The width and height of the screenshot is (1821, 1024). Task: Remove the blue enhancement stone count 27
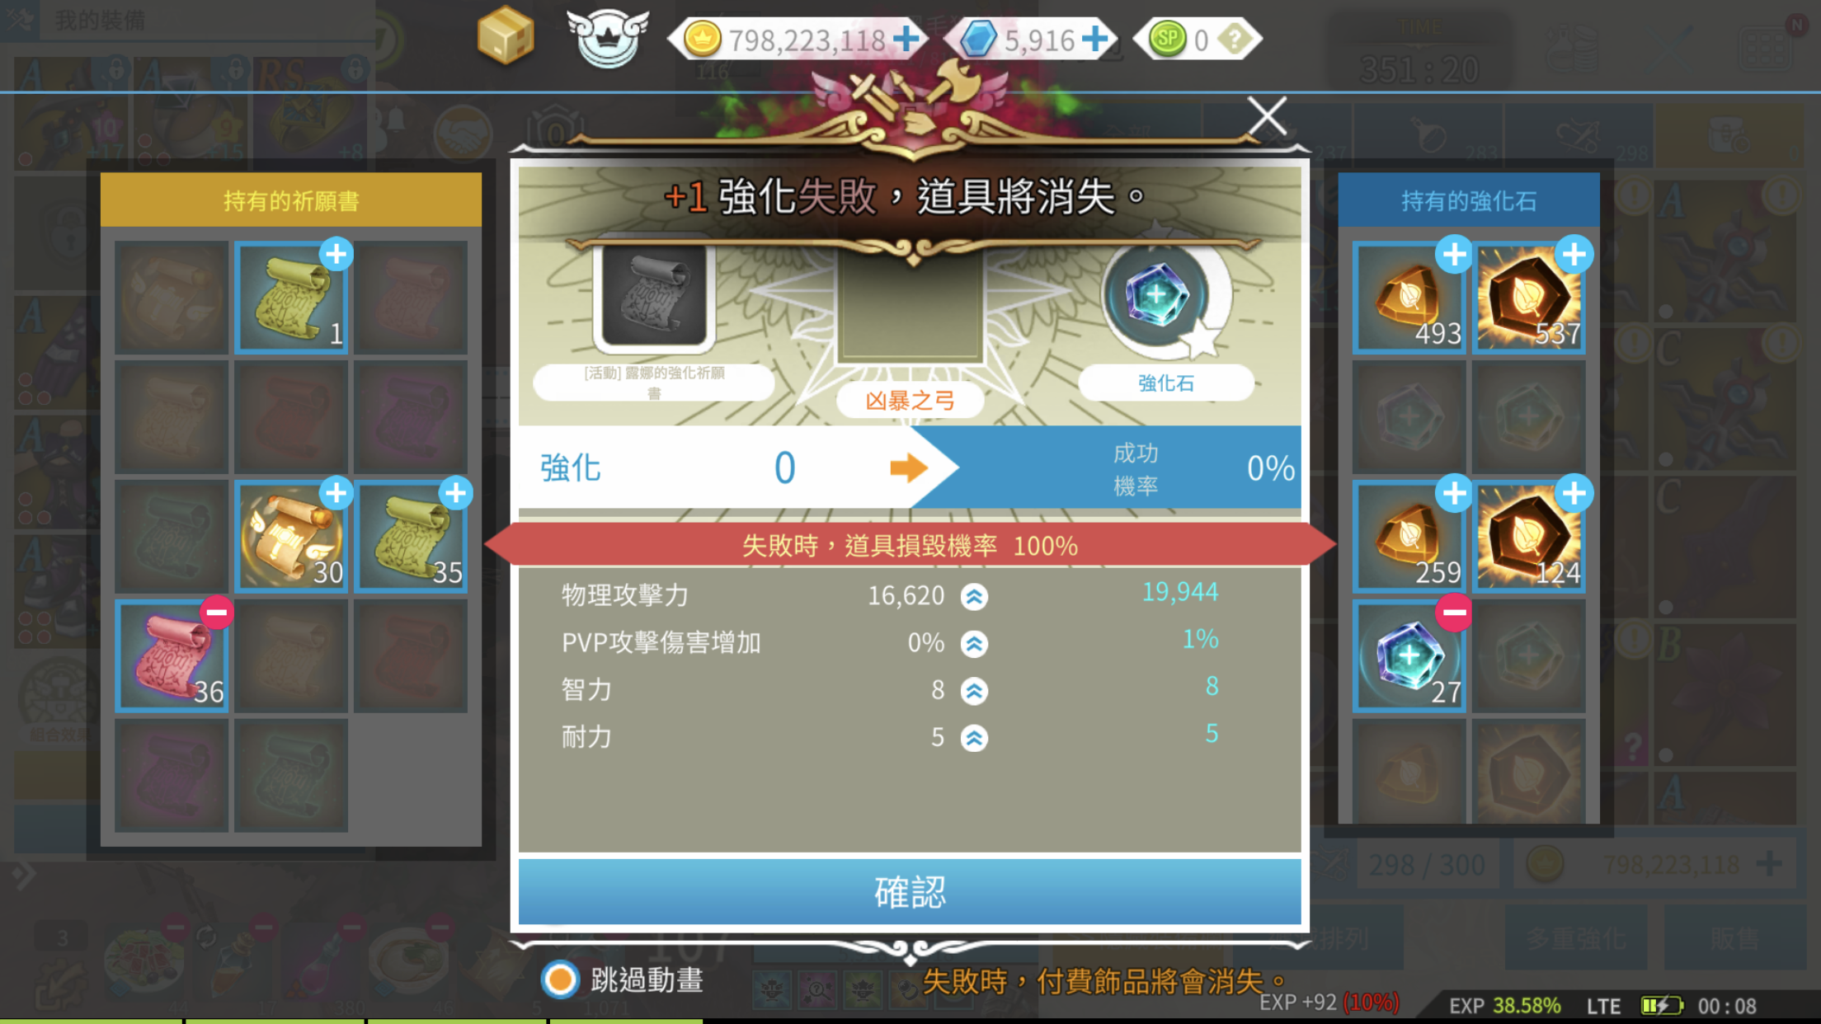click(1454, 613)
